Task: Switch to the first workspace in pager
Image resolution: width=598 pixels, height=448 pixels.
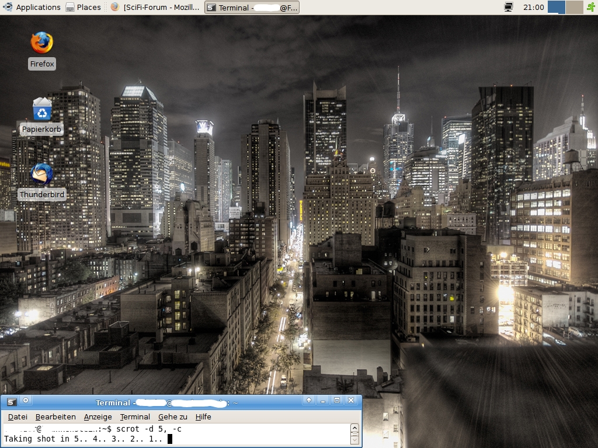Action: tap(557, 7)
